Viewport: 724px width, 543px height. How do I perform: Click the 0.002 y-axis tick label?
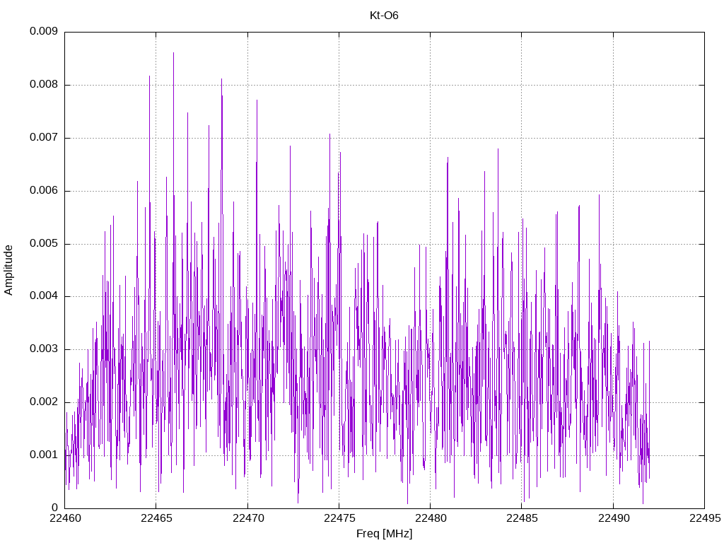(44, 402)
